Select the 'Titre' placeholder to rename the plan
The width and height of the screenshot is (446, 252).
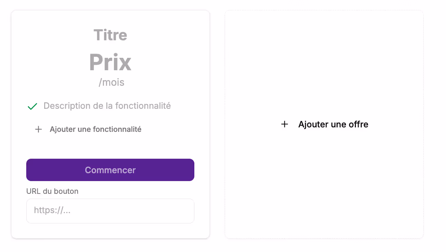coord(110,35)
